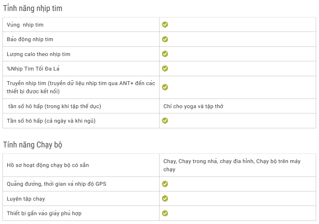Click checkmark icon for Vùng nhịp tim
This screenshot has height=224, width=319.
tap(165, 24)
